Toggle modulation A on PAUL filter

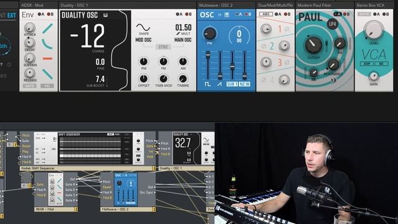[337, 14]
